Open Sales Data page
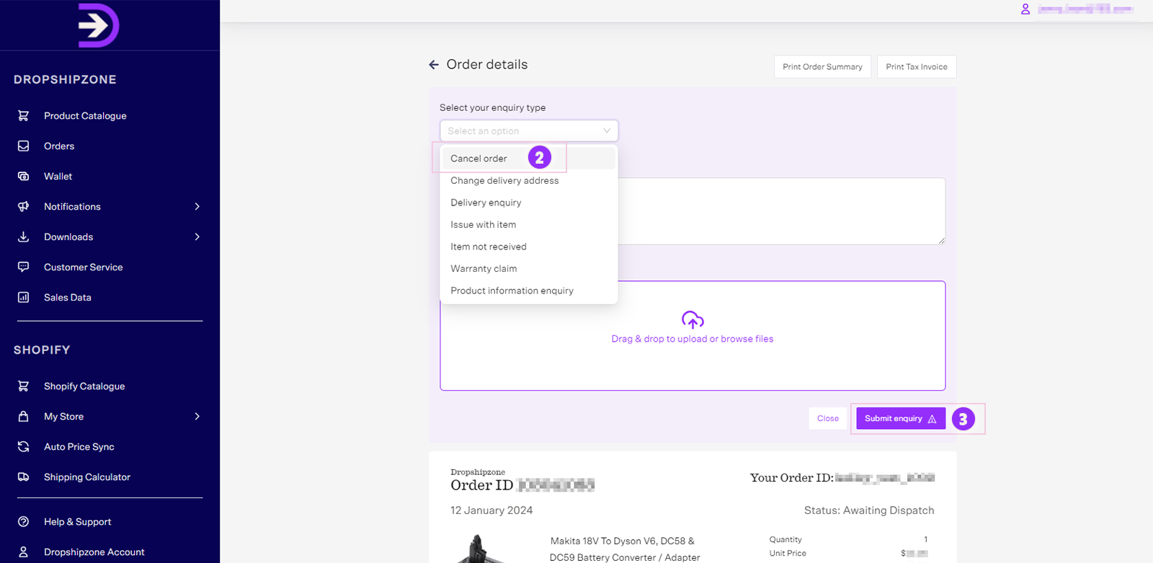The height and width of the screenshot is (563, 1153). point(67,297)
